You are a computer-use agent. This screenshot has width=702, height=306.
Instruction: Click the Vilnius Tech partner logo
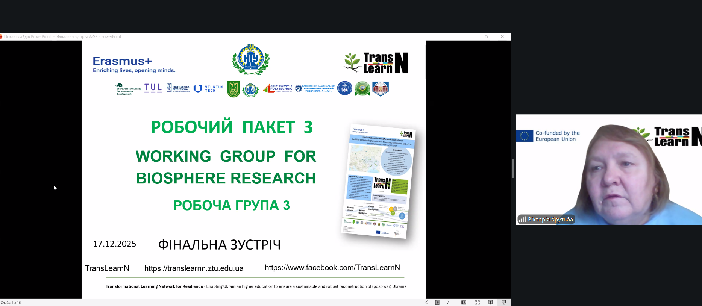coord(208,89)
